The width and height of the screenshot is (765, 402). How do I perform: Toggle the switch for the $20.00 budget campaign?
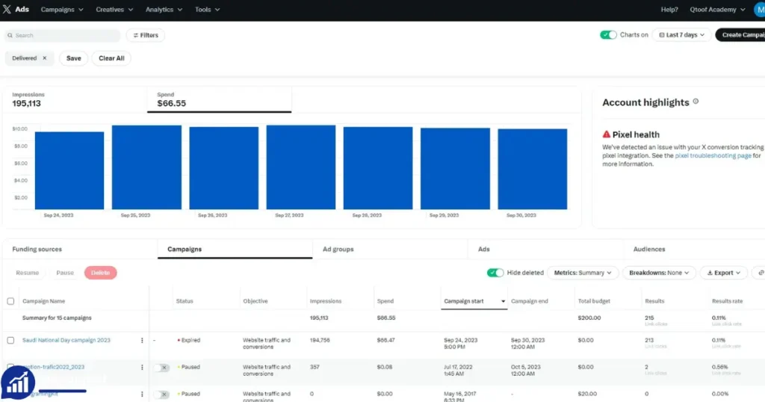click(161, 395)
